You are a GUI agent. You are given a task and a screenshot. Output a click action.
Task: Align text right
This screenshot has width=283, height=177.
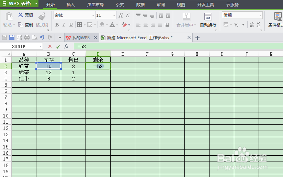coord(153,25)
